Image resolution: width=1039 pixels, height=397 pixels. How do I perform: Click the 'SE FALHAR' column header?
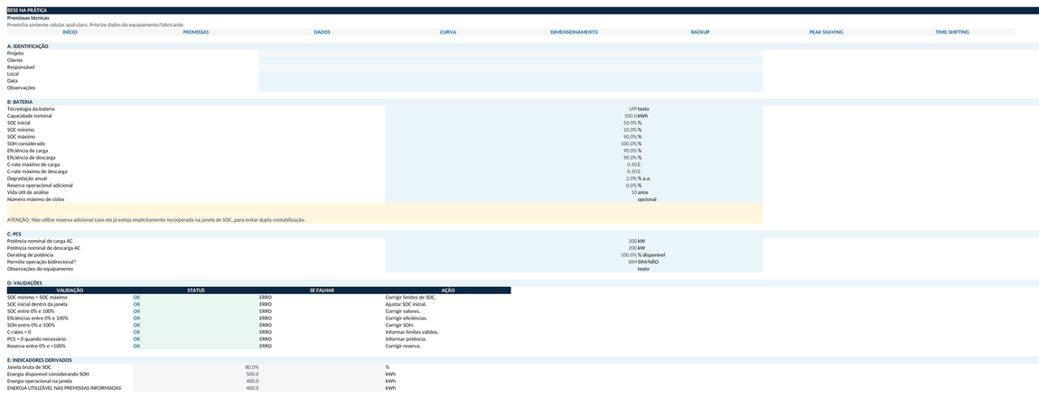(322, 291)
